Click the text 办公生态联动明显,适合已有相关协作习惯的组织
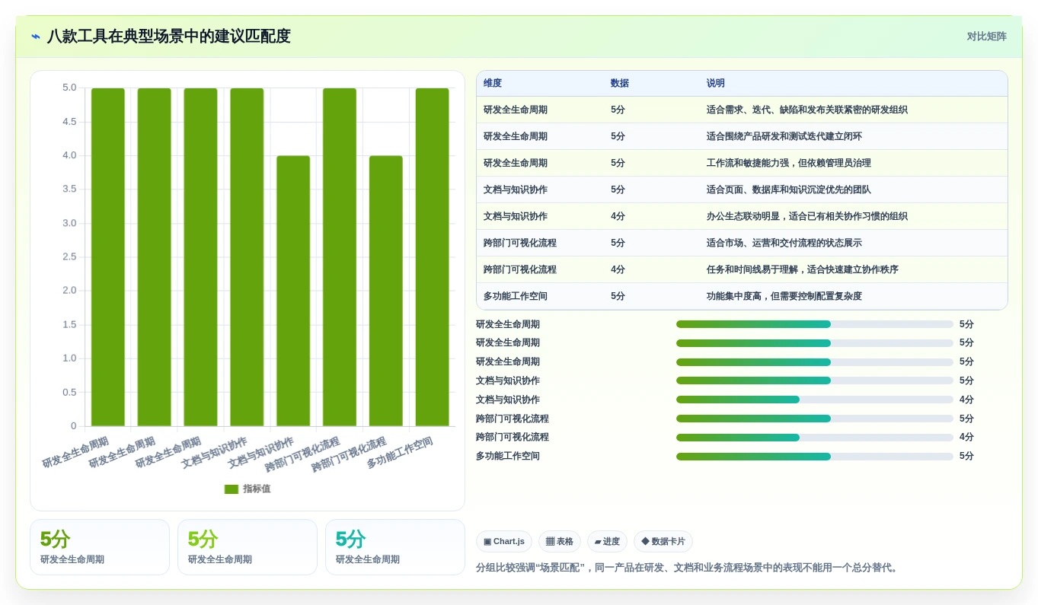 point(807,216)
